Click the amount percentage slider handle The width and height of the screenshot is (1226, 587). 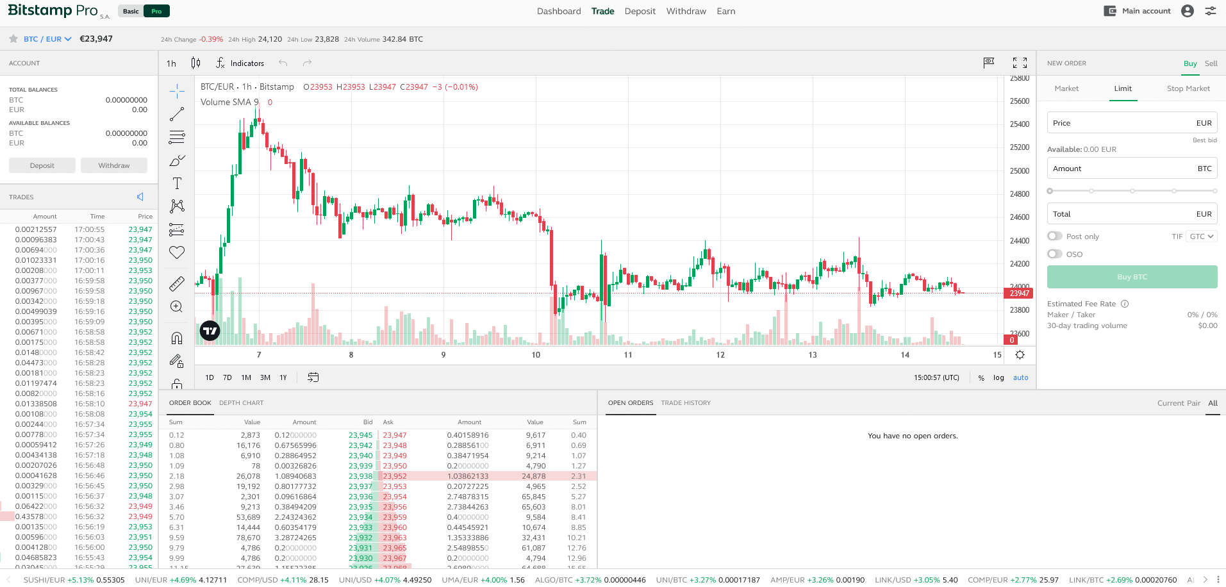(x=1050, y=191)
